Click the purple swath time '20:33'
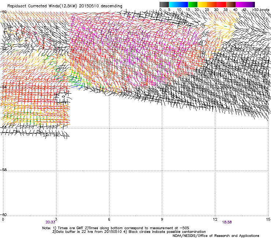The height and width of the screenshot is (238, 271). tap(50, 222)
